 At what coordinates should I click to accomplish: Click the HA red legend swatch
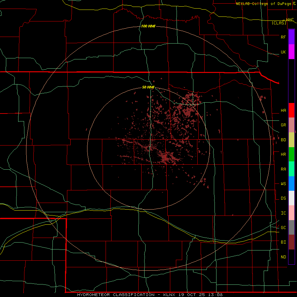291,110
